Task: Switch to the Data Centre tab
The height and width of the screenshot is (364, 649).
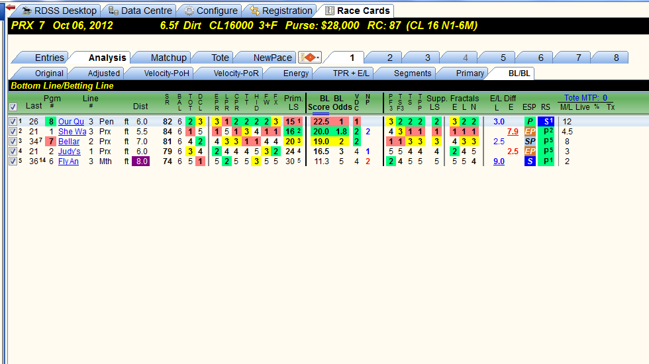Action: [140, 11]
